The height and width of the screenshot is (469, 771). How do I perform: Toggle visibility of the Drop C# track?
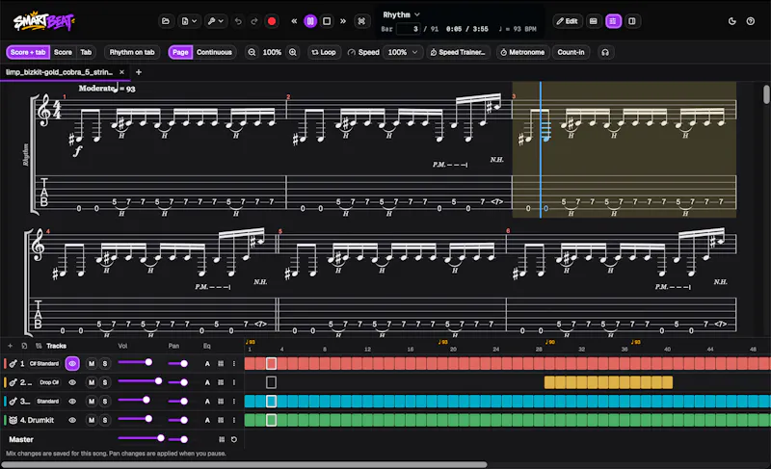click(72, 382)
